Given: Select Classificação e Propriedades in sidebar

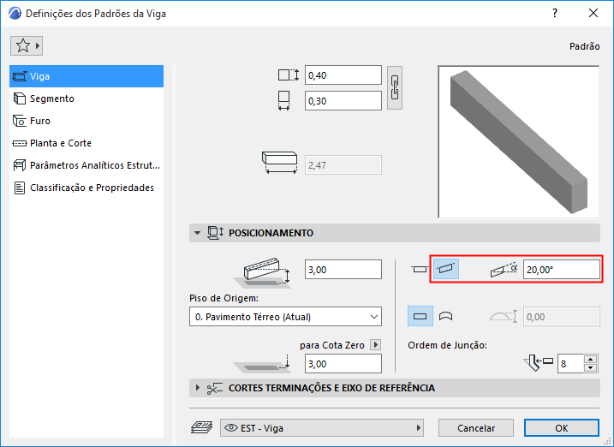Looking at the screenshot, I should [92, 188].
